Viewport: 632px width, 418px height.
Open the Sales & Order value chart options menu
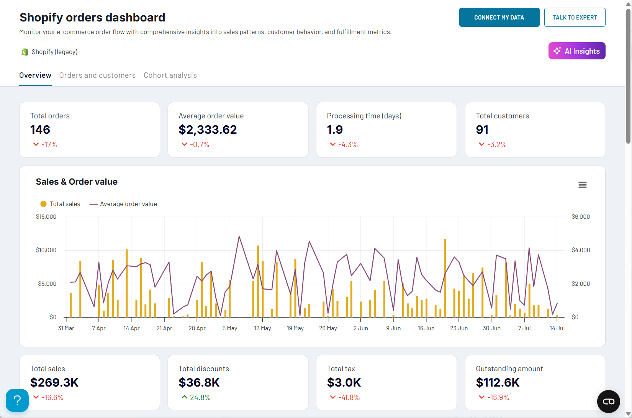coord(582,185)
